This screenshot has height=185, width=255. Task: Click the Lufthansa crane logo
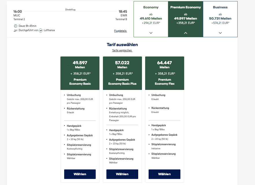pos(41,30)
